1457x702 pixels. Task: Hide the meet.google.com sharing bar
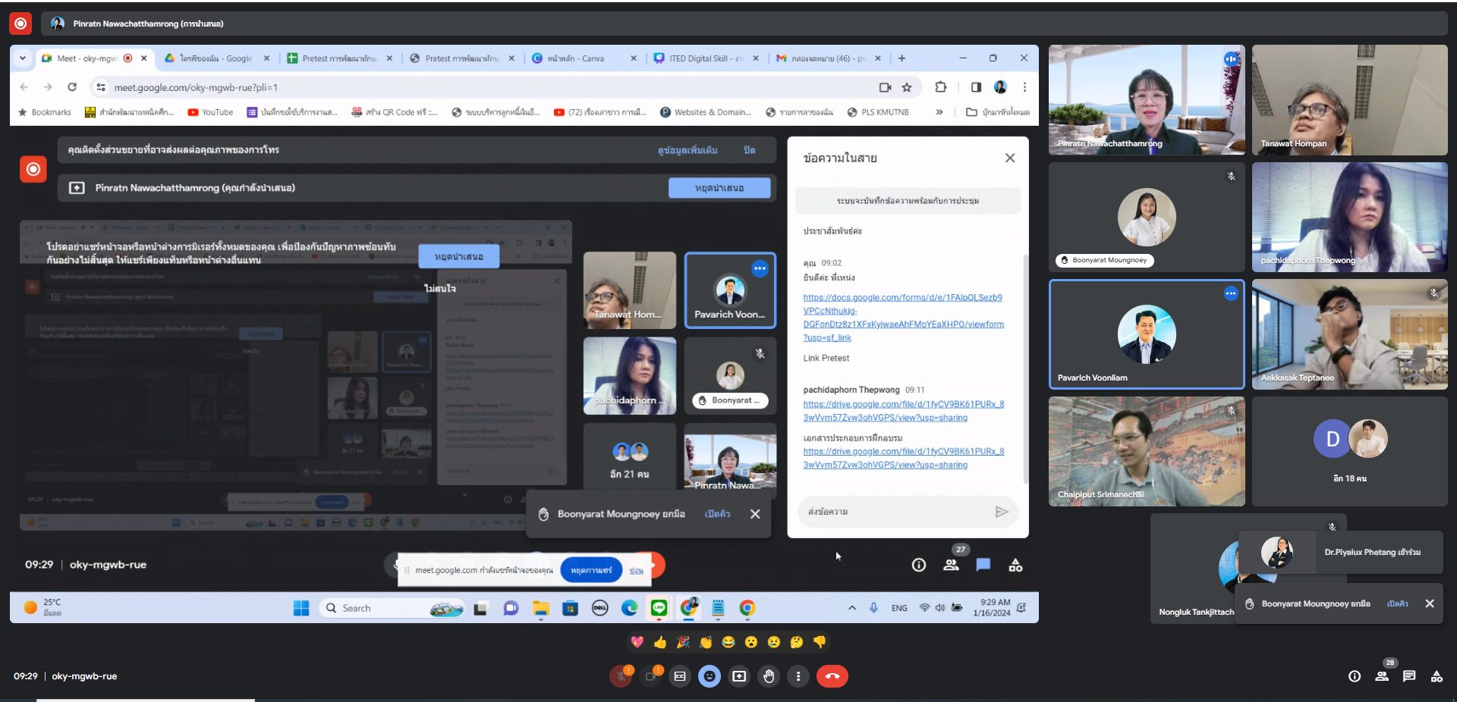pos(636,570)
